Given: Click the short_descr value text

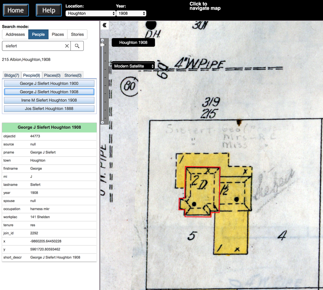Looking at the screenshot, I should click(55, 257).
